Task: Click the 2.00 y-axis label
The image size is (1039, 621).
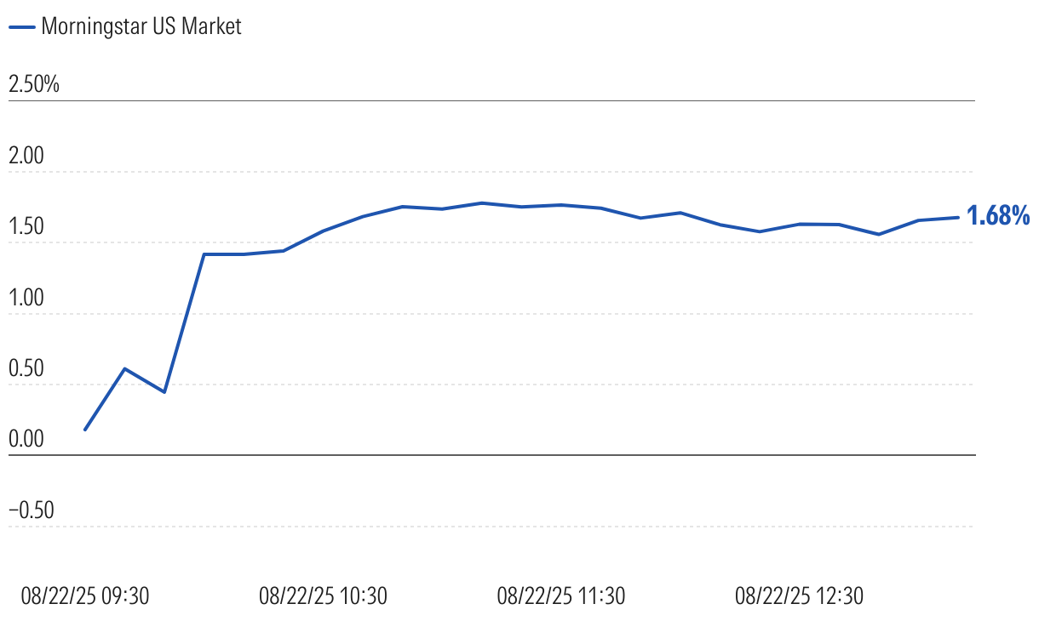Action: point(27,157)
